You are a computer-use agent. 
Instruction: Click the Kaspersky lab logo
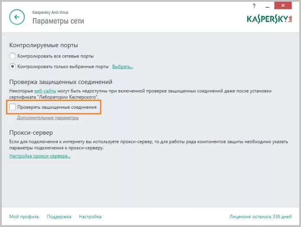(x=270, y=19)
